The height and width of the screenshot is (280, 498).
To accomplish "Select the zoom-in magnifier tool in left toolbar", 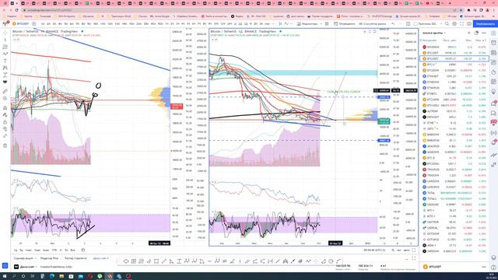I will (5, 99).
